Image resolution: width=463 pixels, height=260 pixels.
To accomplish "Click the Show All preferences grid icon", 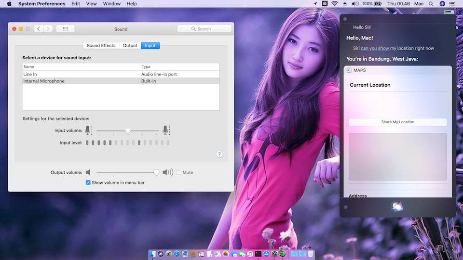I will coord(65,29).
